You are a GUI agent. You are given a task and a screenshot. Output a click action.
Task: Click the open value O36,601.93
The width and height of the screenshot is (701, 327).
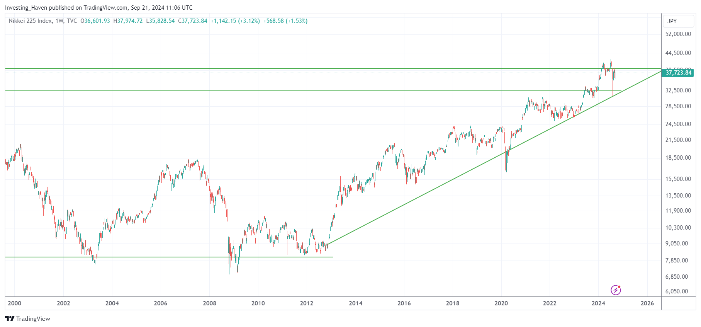tap(95, 21)
